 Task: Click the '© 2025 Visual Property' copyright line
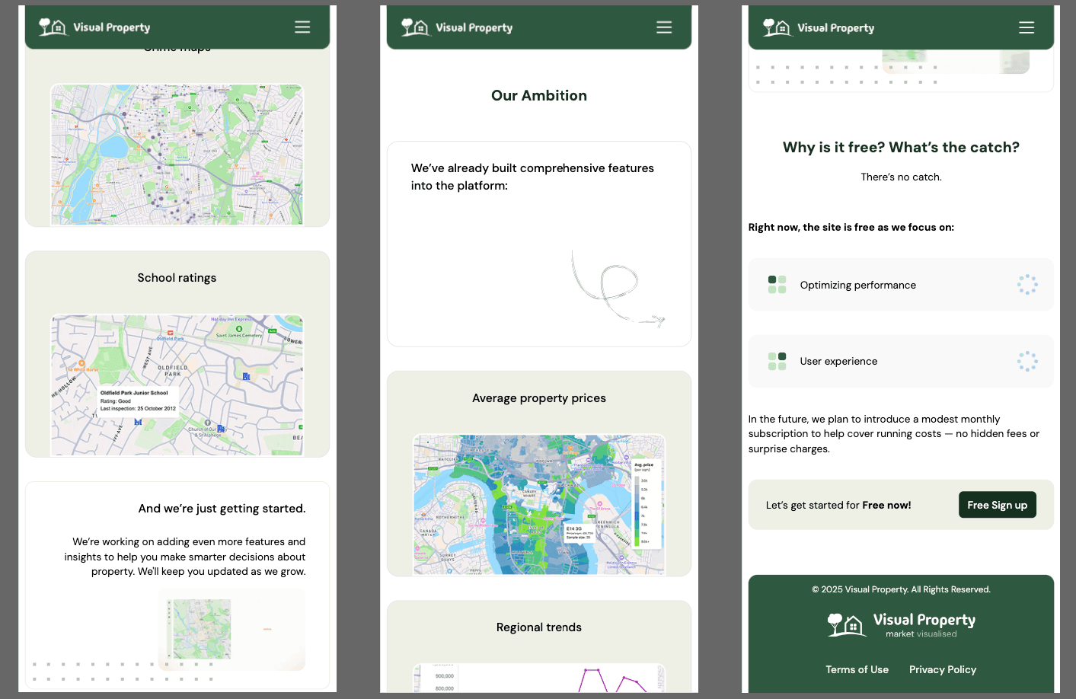[x=901, y=589]
